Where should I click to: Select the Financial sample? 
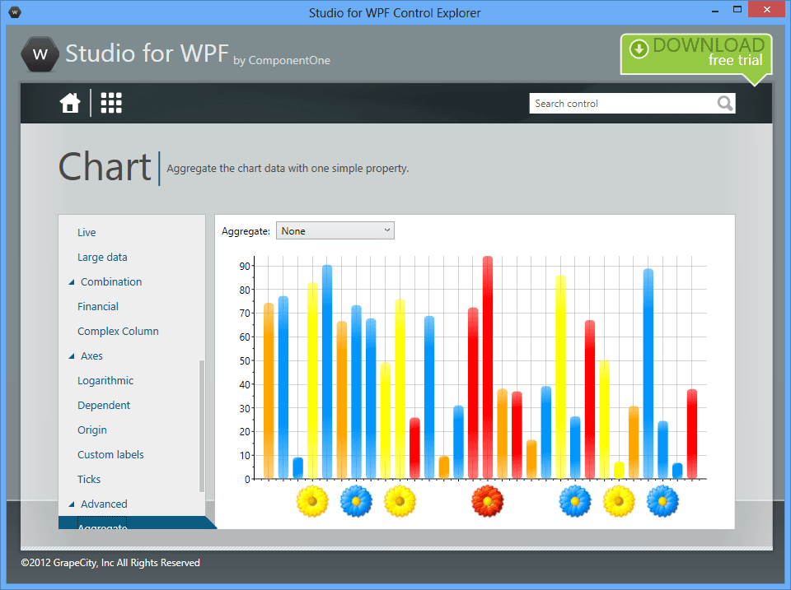pos(98,306)
